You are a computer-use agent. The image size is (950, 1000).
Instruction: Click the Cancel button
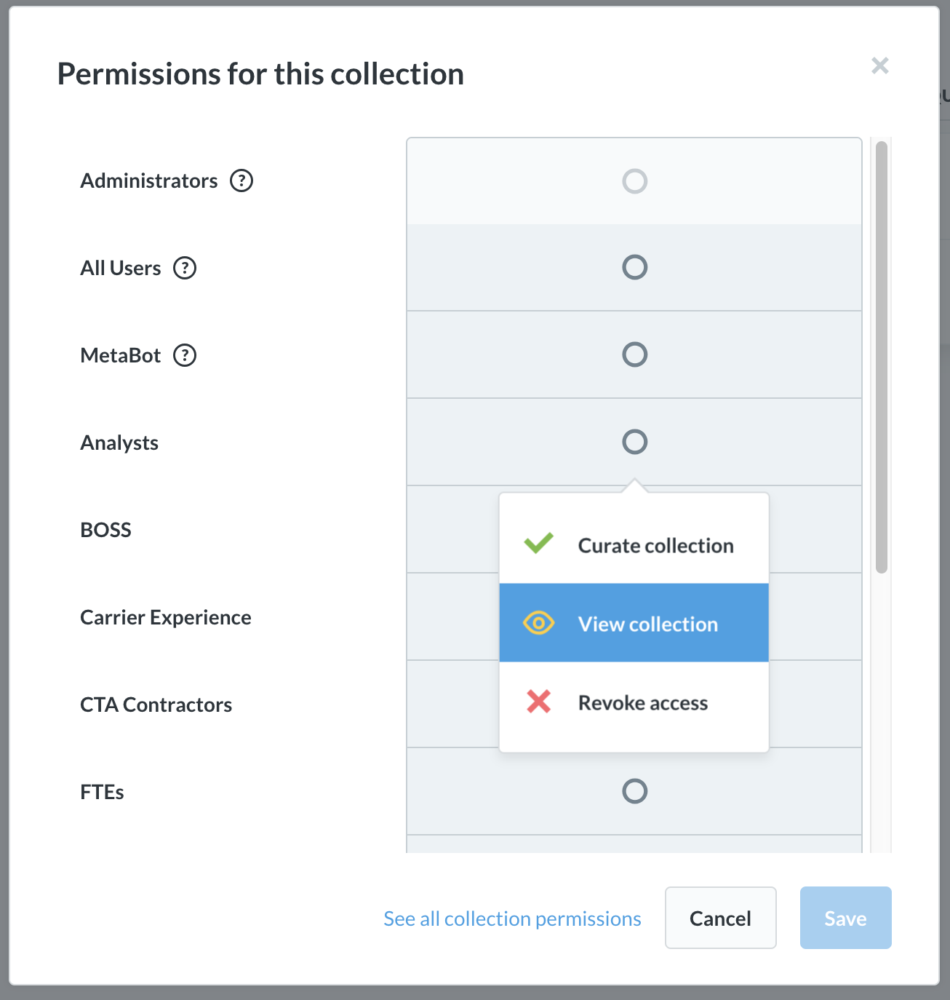[719, 918]
